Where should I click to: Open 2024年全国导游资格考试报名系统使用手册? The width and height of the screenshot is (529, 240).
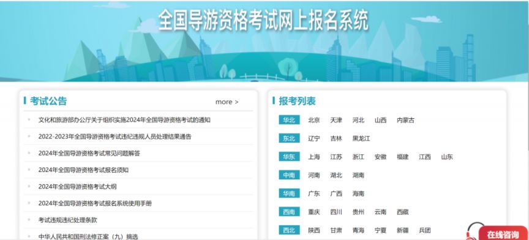95,203
